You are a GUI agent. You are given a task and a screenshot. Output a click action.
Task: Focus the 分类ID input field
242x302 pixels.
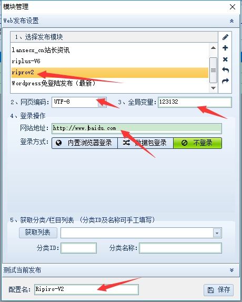[78, 248]
